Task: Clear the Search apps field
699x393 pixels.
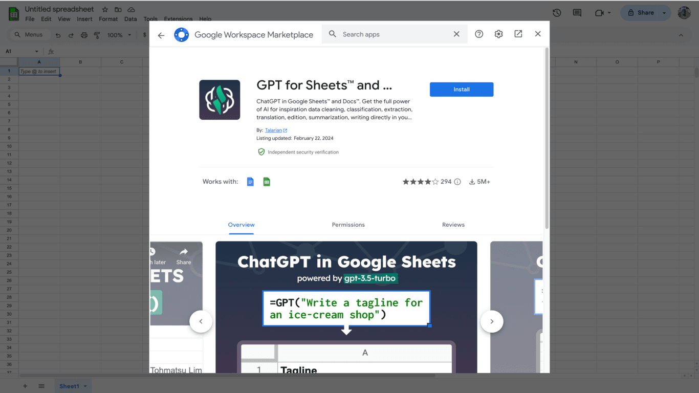Action: point(456,34)
